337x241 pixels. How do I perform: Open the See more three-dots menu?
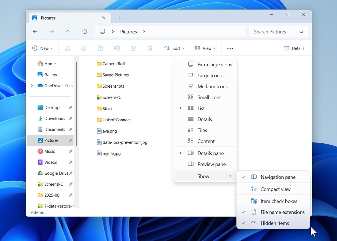[230, 48]
